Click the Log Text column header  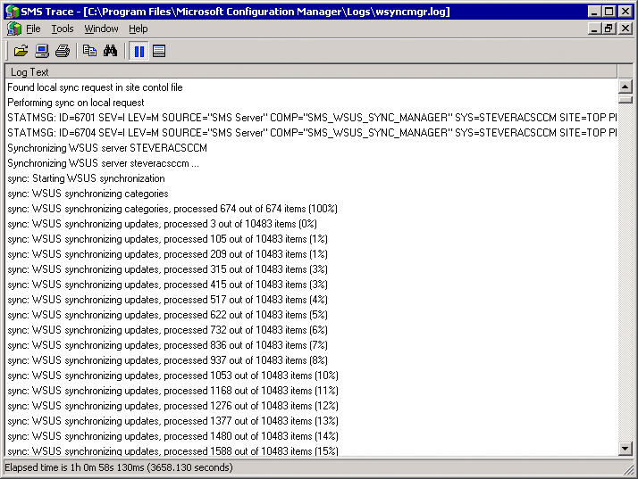point(311,72)
